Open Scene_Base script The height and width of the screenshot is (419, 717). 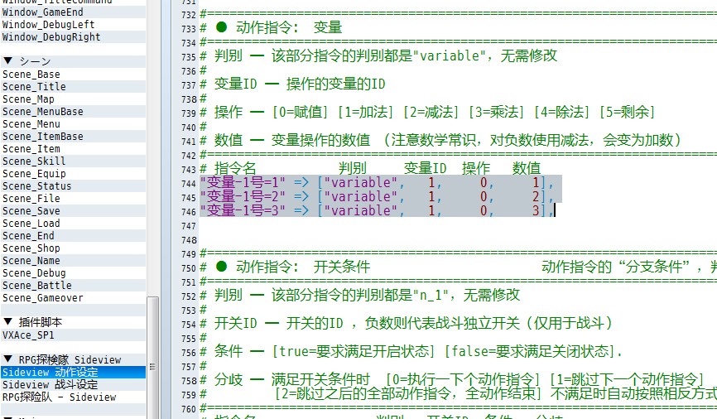tap(73, 74)
